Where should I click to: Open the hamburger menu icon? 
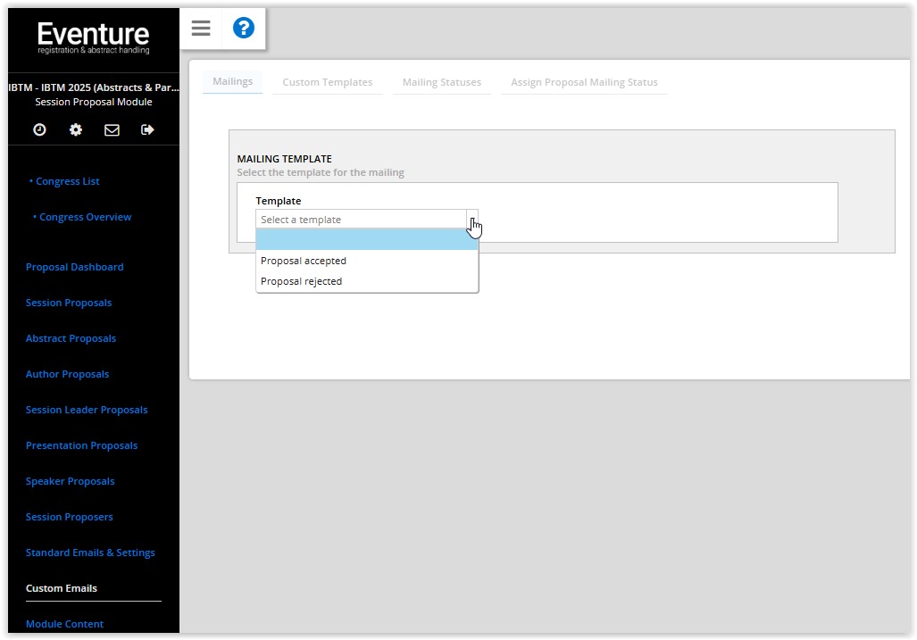201,29
